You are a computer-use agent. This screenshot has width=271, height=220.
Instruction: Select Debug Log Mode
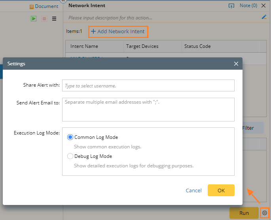point(70,156)
